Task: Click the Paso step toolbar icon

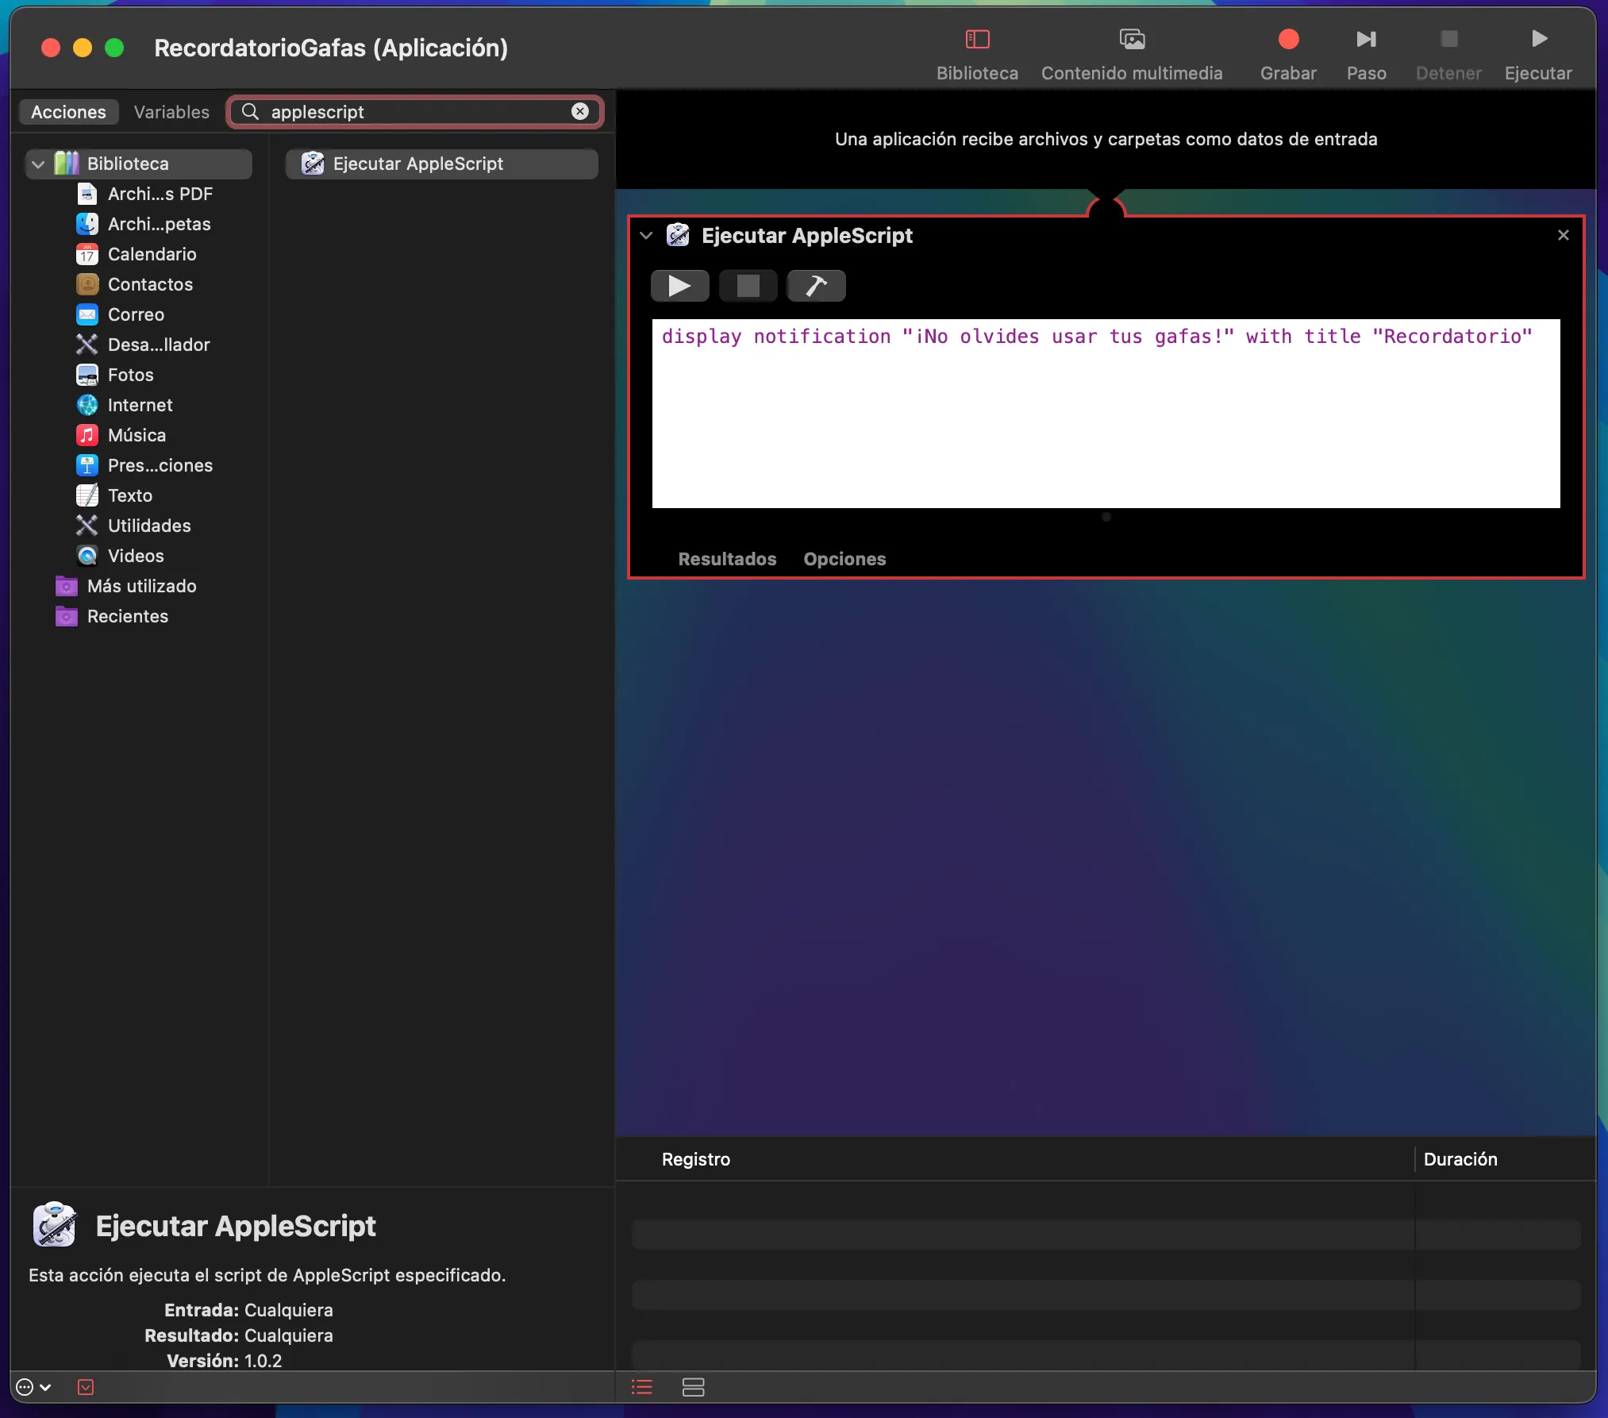Action: click(x=1365, y=40)
